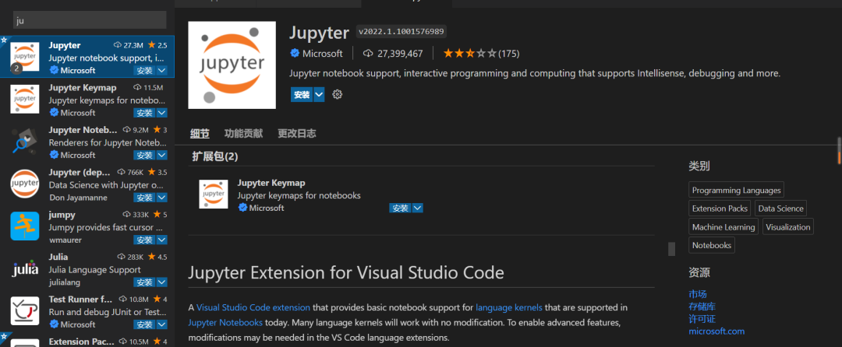842x347 pixels.
Task: Open install dropdown for Don Jayamanne Jupyter extension
Action: tap(161, 198)
